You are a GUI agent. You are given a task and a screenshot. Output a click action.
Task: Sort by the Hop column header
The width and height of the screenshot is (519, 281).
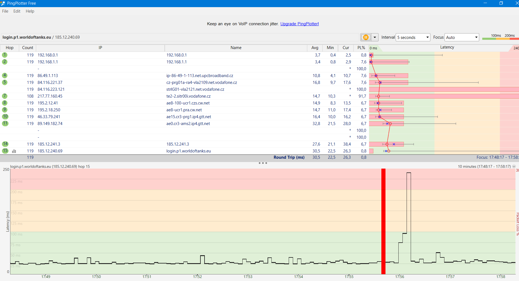pyautogui.click(x=10, y=48)
